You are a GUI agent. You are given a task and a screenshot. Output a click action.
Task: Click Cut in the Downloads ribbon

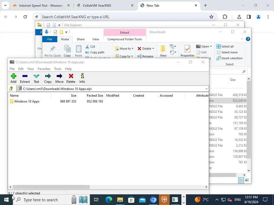click(90, 46)
